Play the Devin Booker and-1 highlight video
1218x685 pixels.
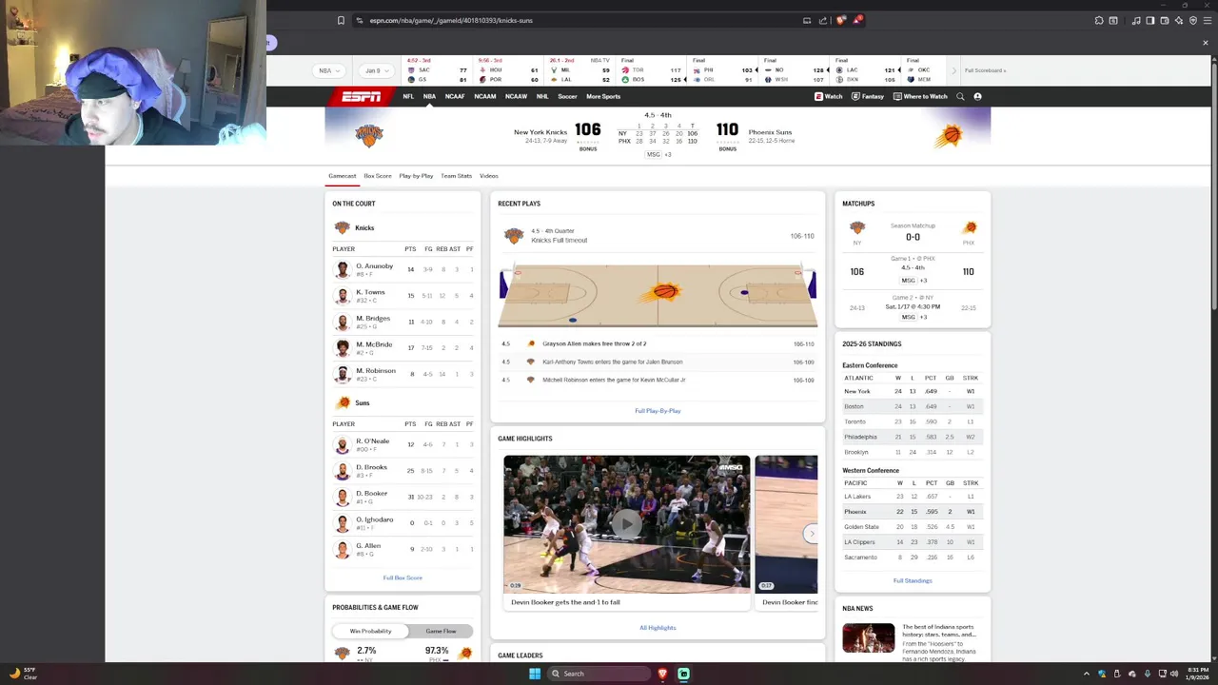(x=627, y=523)
